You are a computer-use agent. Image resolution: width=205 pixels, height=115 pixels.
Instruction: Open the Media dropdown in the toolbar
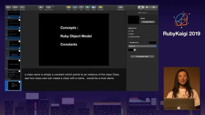94,7
